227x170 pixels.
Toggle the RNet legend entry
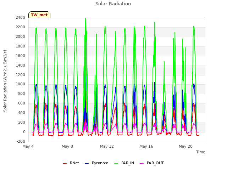click(x=71, y=163)
